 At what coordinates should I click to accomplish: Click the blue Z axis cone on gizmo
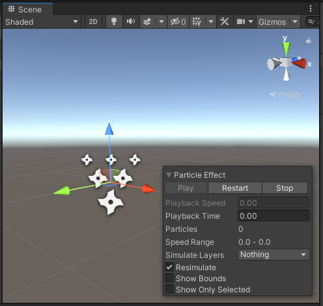tap(295, 59)
